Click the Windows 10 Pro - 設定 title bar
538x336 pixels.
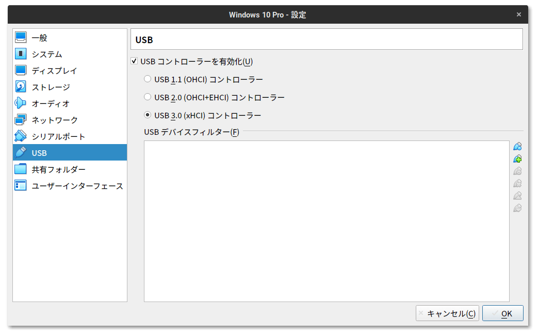pos(268,15)
